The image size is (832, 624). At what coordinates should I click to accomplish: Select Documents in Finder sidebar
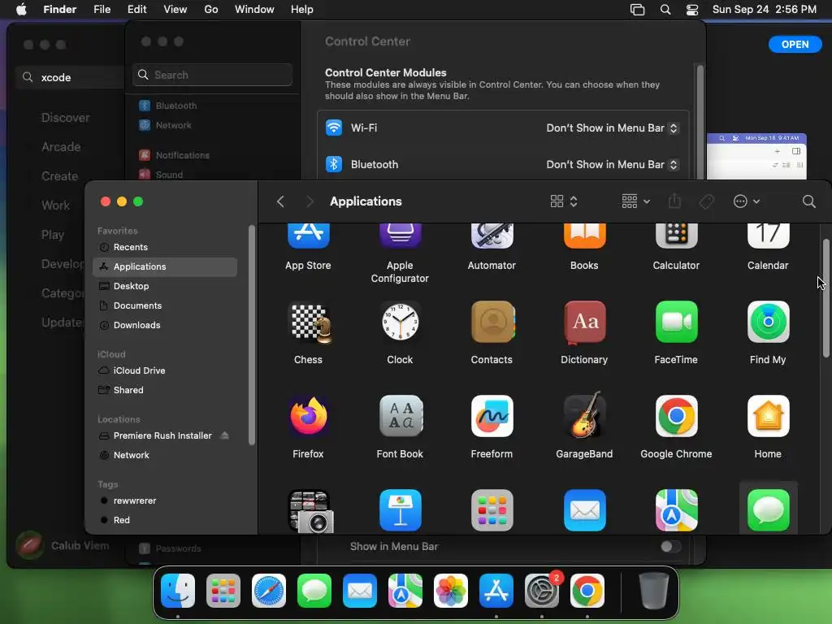tap(165, 305)
